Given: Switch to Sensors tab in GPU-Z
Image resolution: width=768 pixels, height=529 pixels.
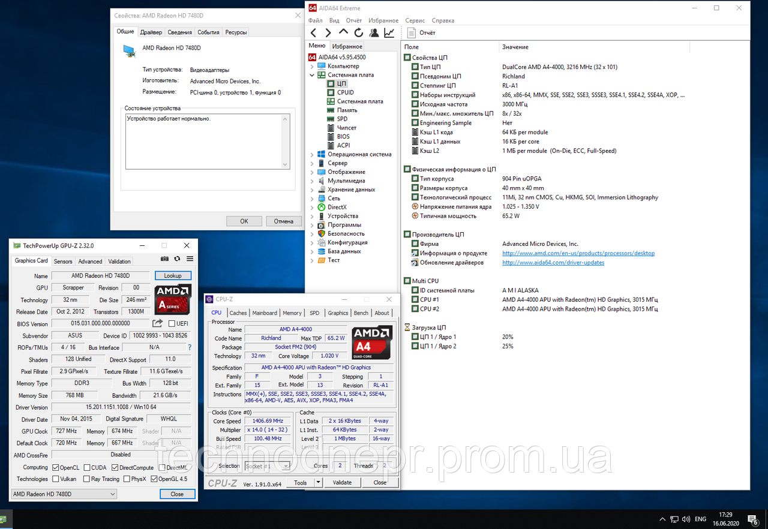Looking at the screenshot, I should point(63,262).
